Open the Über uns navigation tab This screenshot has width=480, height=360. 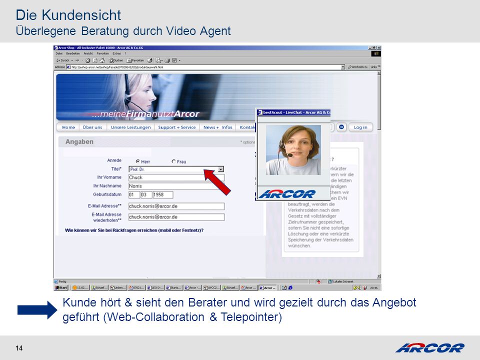click(92, 127)
